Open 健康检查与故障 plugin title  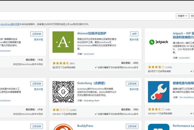(x=183, y=83)
